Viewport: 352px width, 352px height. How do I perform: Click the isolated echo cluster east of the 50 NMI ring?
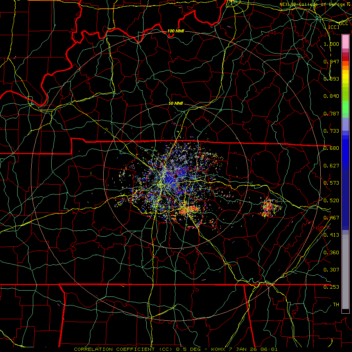coord(271,208)
